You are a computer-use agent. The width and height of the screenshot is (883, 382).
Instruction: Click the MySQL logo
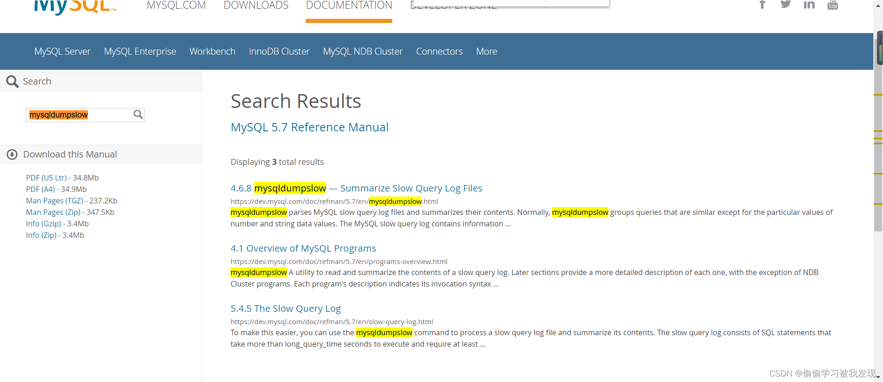[75, 7]
